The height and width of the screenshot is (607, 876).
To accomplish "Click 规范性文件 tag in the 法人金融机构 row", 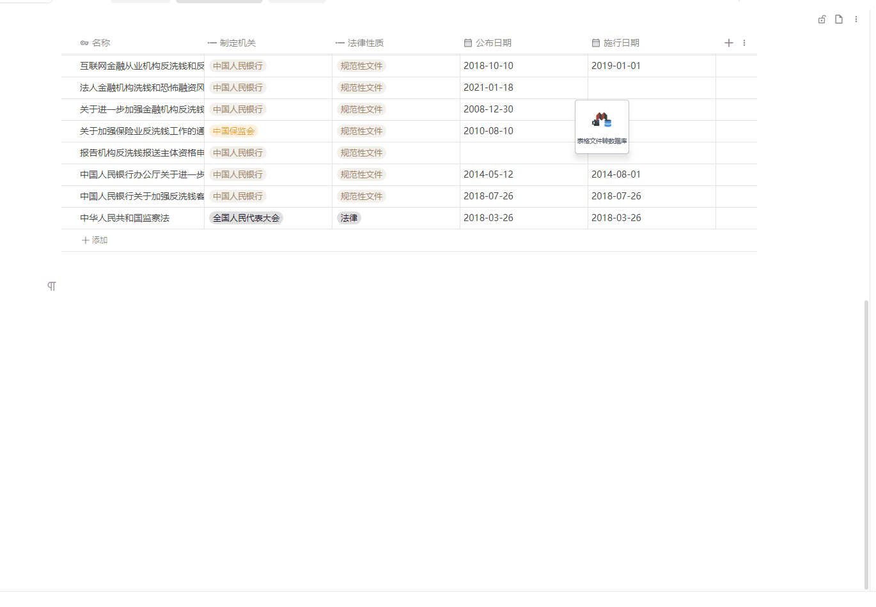I will (361, 88).
